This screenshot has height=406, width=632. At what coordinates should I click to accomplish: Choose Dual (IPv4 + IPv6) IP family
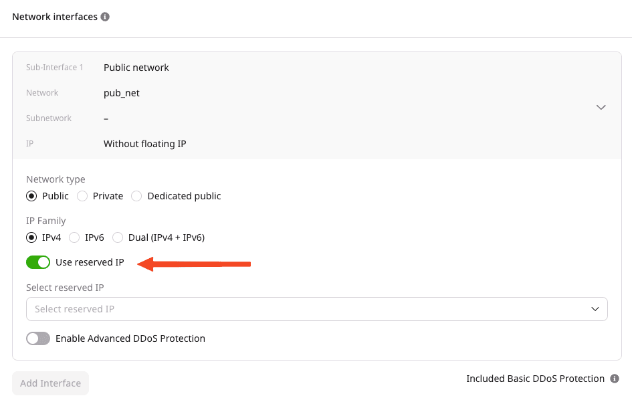pos(118,237)
